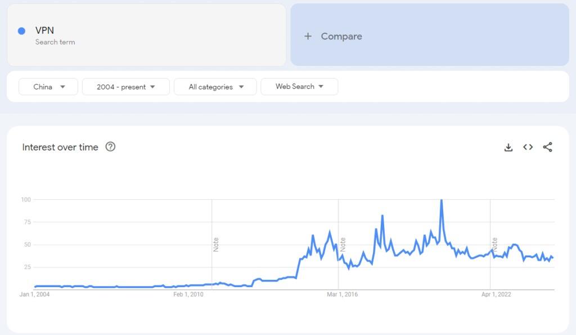Click the Compare box to add a term
The width and height of the screenshot is (576, 335).
[429, 36]
